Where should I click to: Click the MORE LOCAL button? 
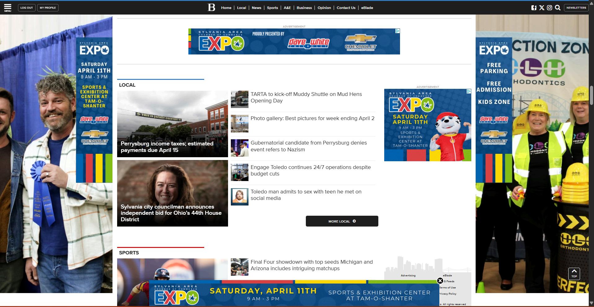342,221
